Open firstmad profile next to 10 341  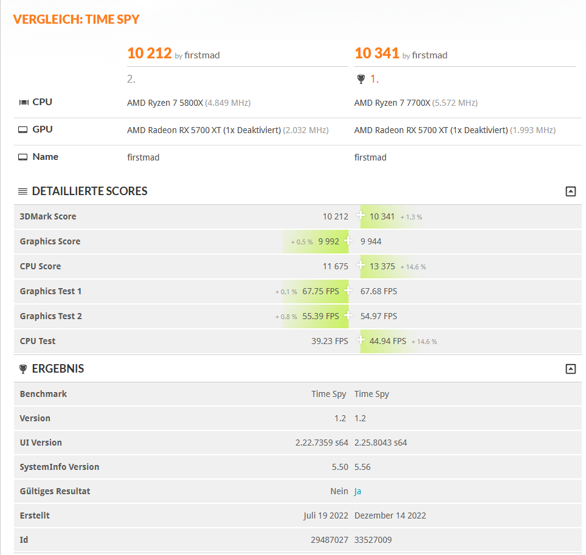point(429,55)
